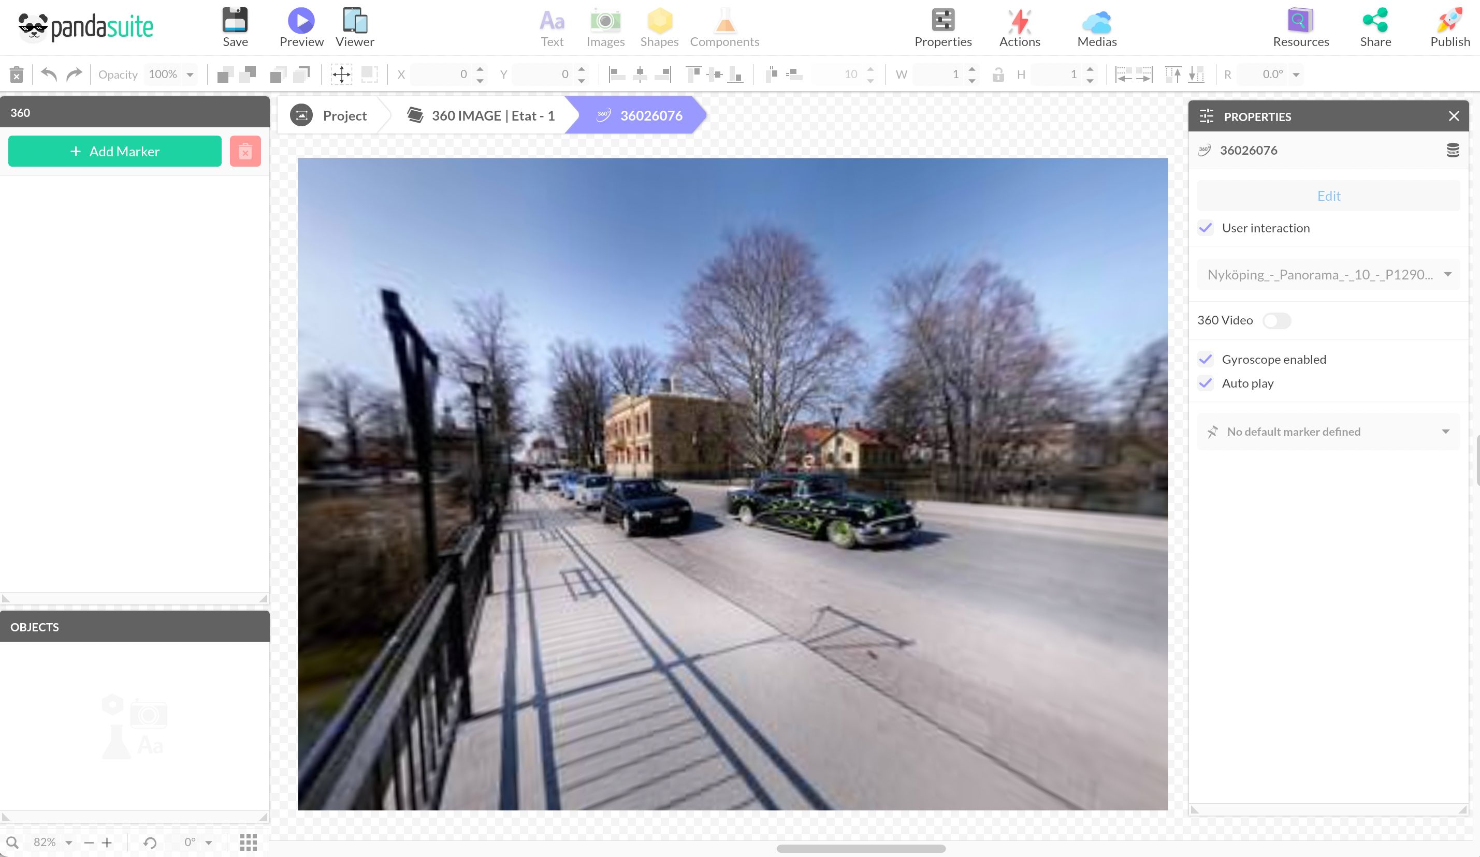Click the Save disk icon
The height and width of the screenshot is (857, 1480).
[x=235, y=21]
